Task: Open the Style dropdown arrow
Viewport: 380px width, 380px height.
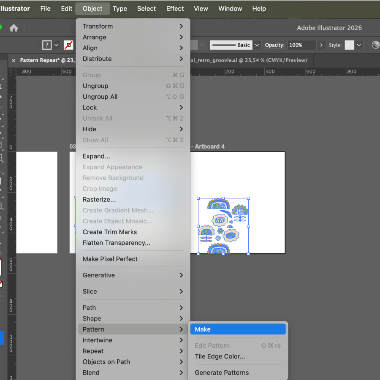Action: (x=358, y=45)
